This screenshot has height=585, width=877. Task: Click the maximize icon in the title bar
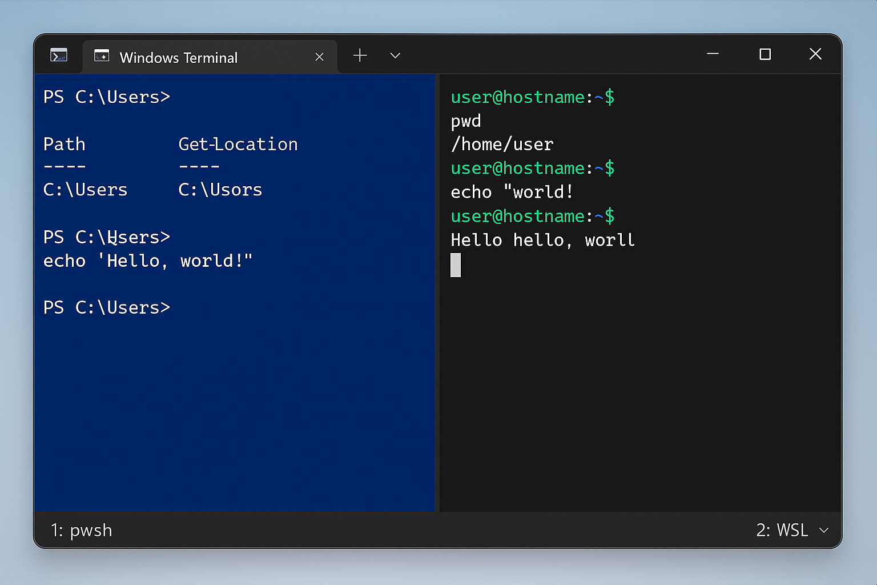point(765,54)
